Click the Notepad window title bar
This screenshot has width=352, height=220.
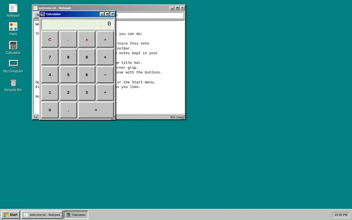tap(109, 8)
